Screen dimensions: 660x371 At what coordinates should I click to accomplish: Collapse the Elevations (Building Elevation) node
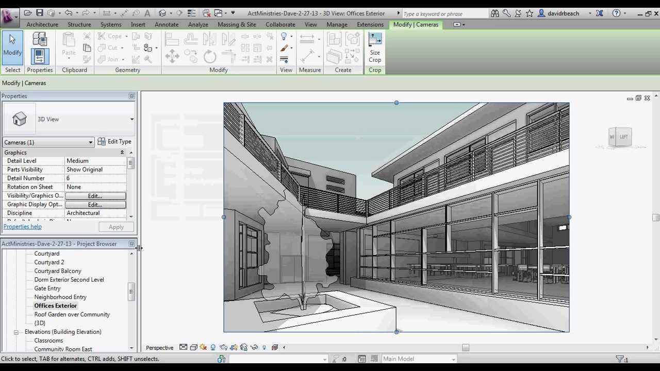16,332
